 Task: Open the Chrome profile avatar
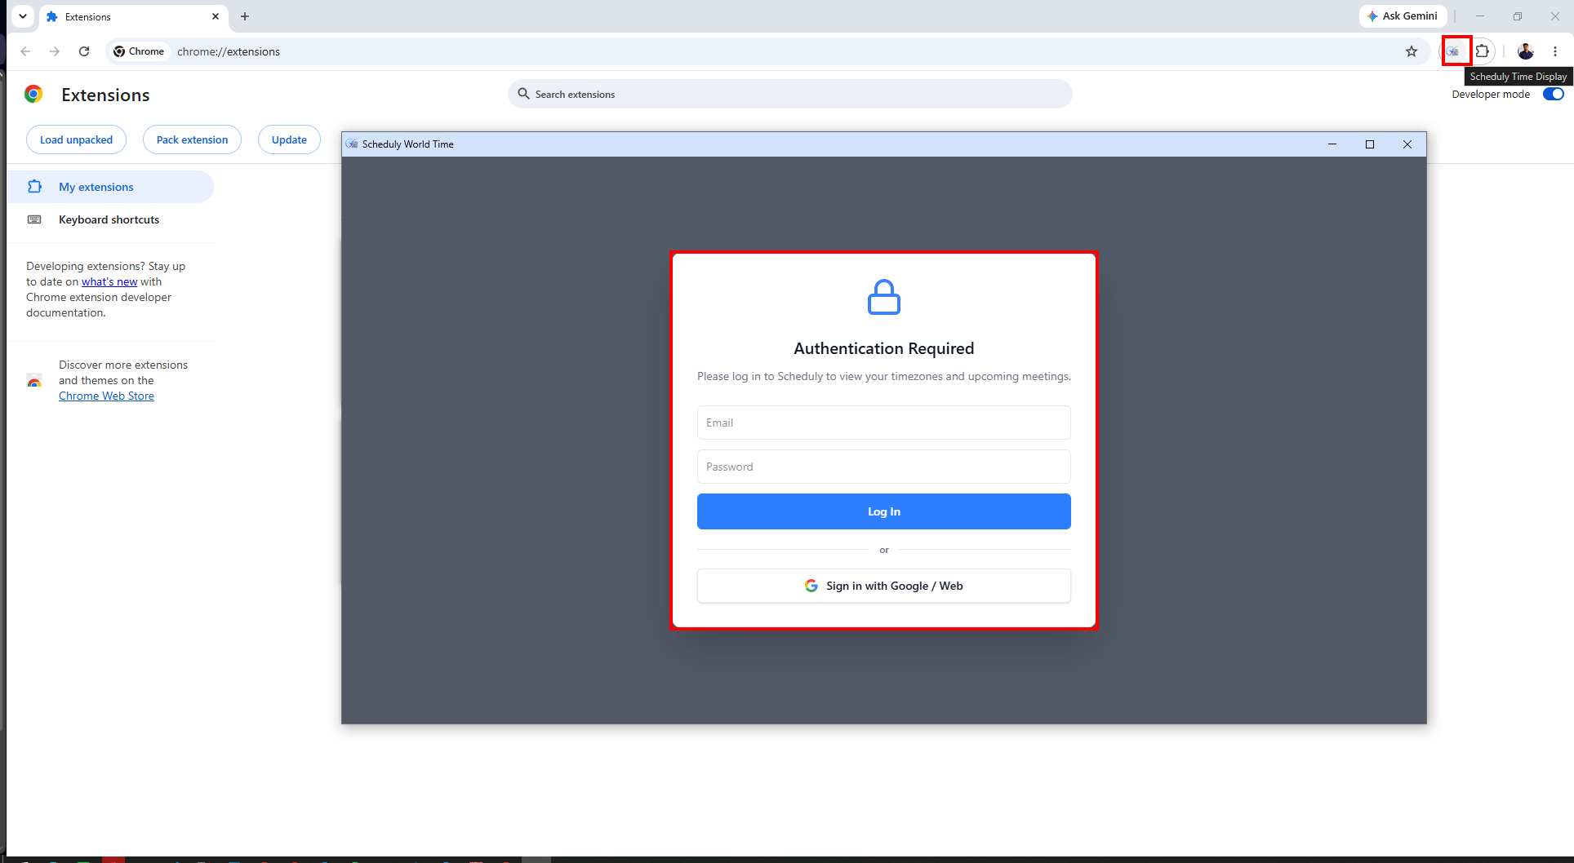[x=1526, y=51]
